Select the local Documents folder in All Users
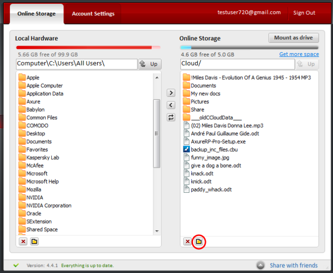Viewport: 333px width, 273px height. (x=35, y=141)
